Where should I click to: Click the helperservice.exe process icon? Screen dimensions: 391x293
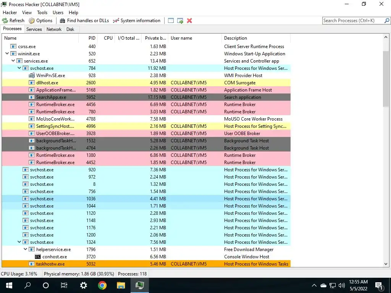click(32, 249)
